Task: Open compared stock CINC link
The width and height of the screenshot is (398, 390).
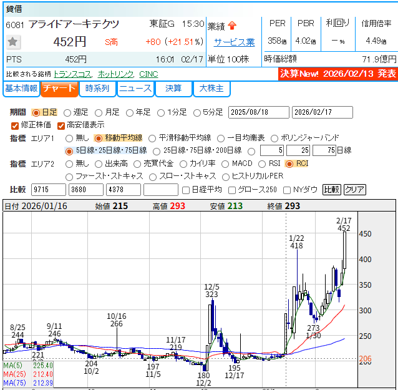Action: pyautogui.click(x=148, y=74)
